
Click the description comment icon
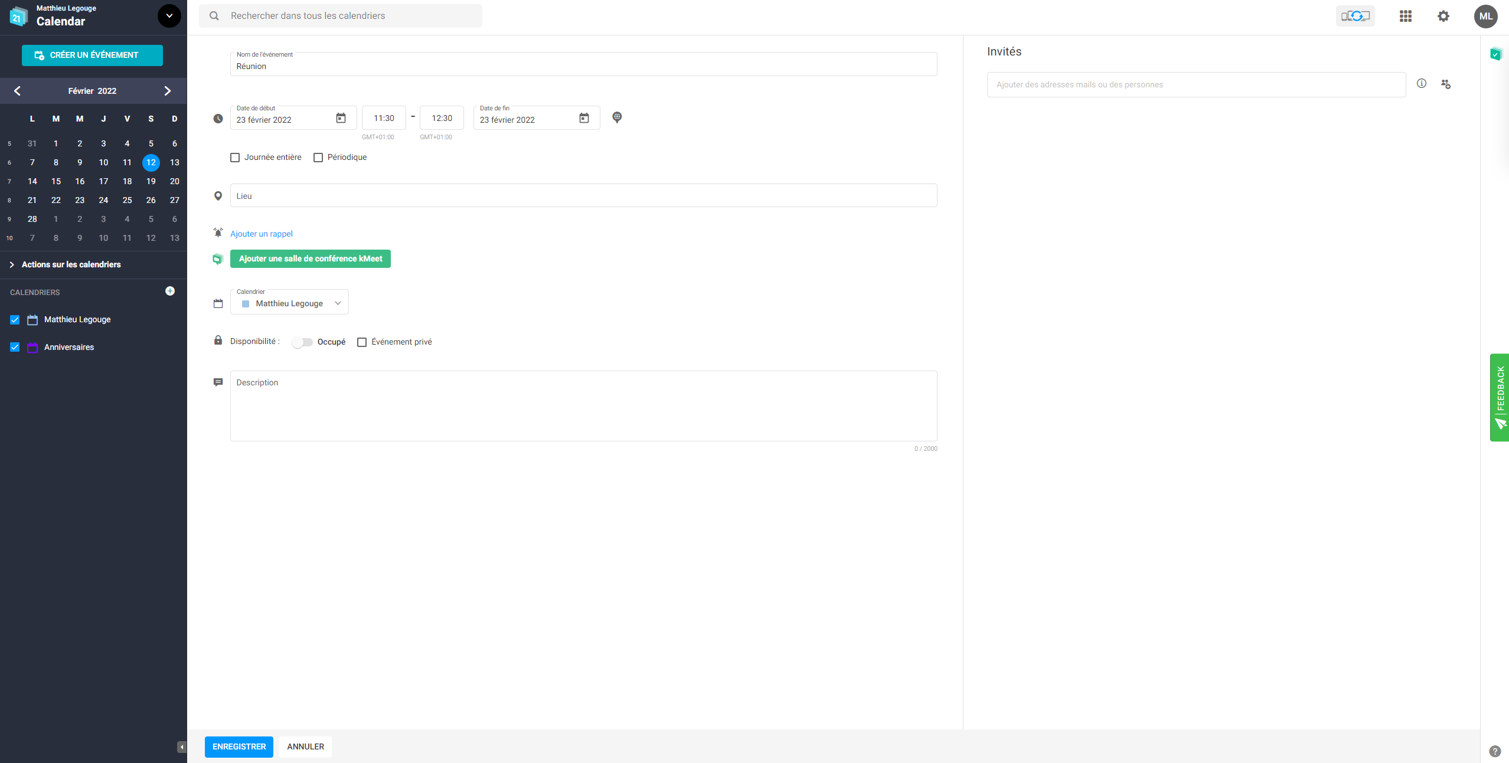pos(218,382)
